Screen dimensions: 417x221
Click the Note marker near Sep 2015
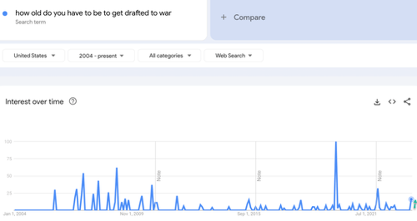tap(259, 175)
